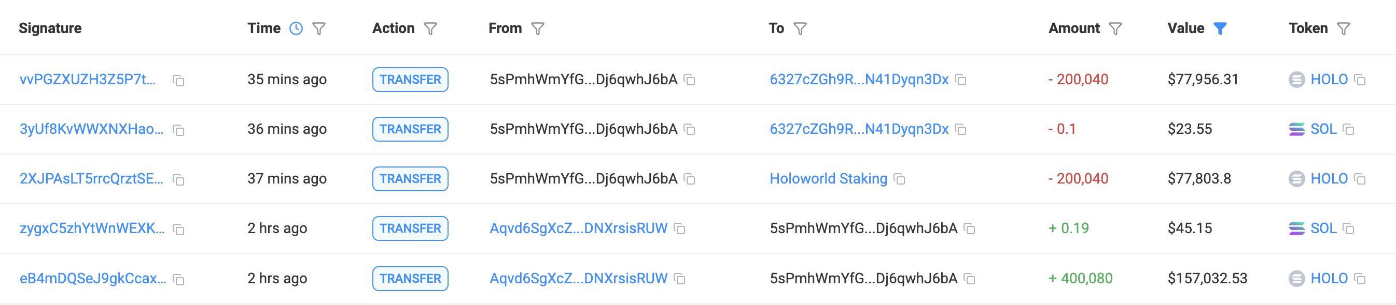This screenshot has height=305, width=1396.
Task: Copy the Holoworld Staking address
Action: (899, 179)
